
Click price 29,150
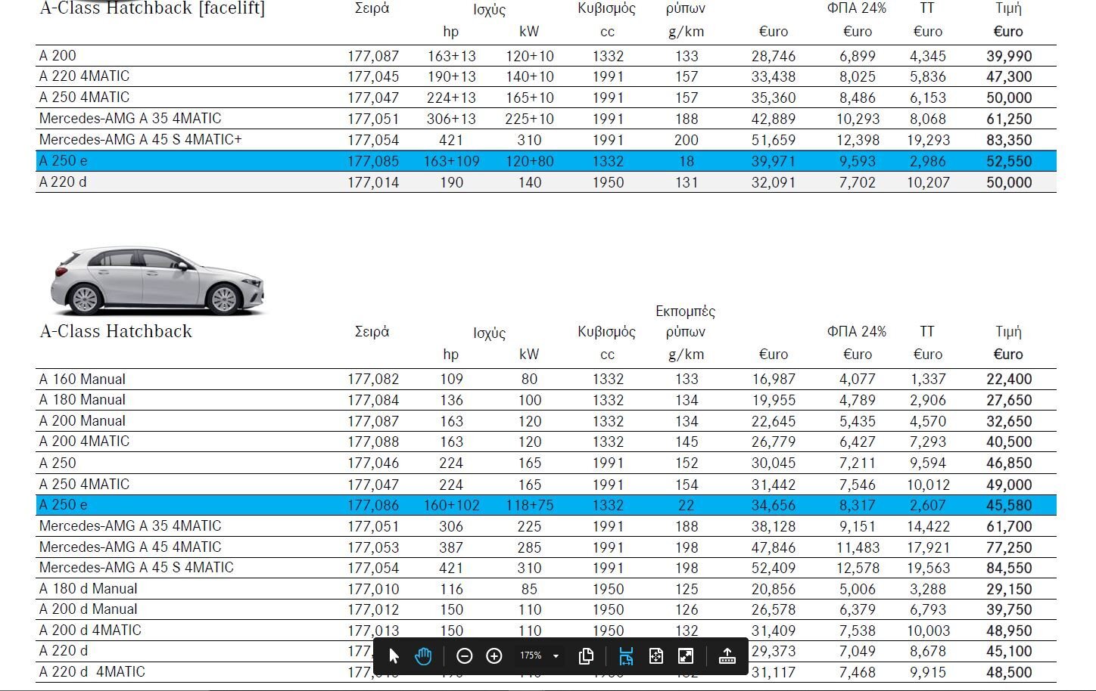pyautogui.click(x=1009, y=589)
